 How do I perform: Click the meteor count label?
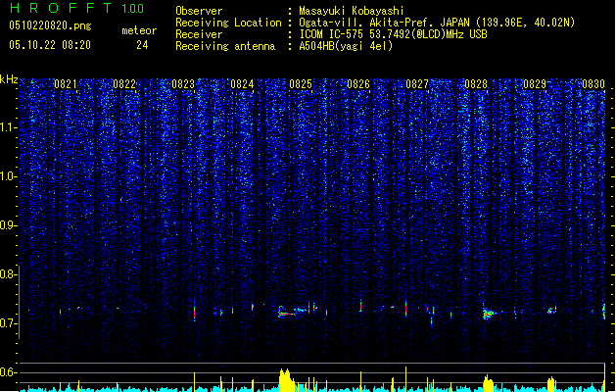tap(139, 30)
